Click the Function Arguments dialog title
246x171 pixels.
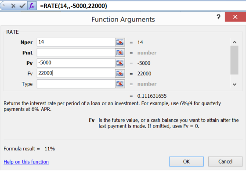123,19
